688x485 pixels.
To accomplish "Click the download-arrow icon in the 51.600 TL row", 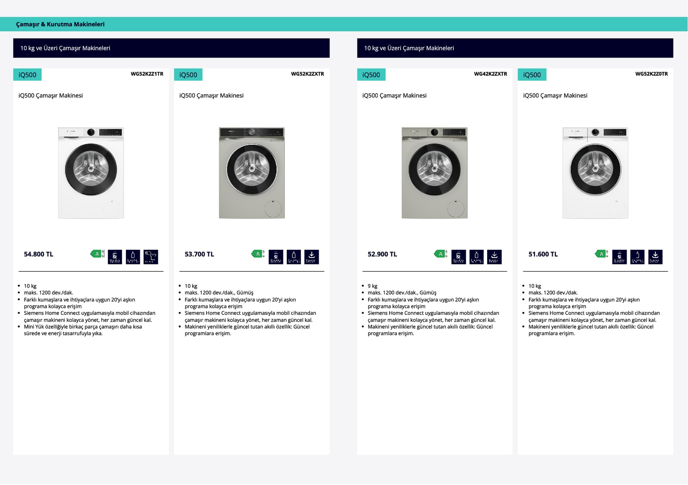I will (655, 257).
